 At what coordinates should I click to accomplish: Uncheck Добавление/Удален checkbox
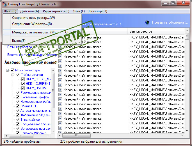[18, 115]
